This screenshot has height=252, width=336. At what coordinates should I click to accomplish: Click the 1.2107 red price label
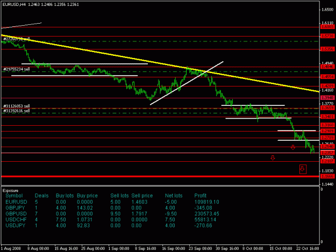pyautogui.click(x=327, y=161)
